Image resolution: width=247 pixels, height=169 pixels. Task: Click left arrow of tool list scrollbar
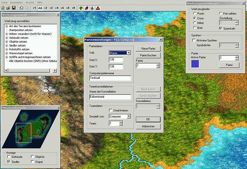tap(6, 70)
